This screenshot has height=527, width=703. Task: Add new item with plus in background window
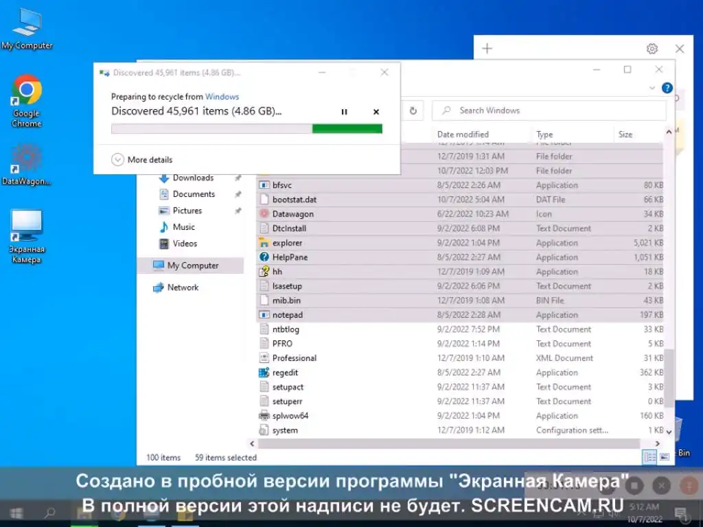[487, 49]
